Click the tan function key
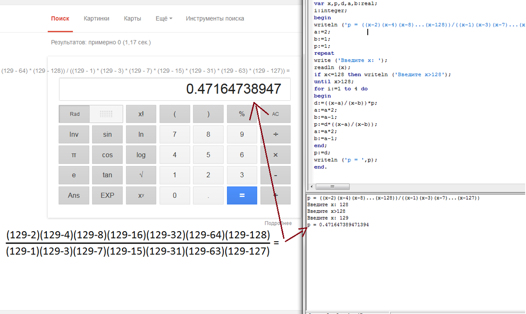526x314 pixels. click(x=107, y=175)
